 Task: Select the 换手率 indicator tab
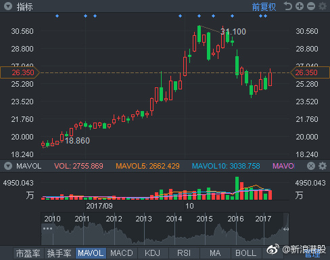click(60, 253)
